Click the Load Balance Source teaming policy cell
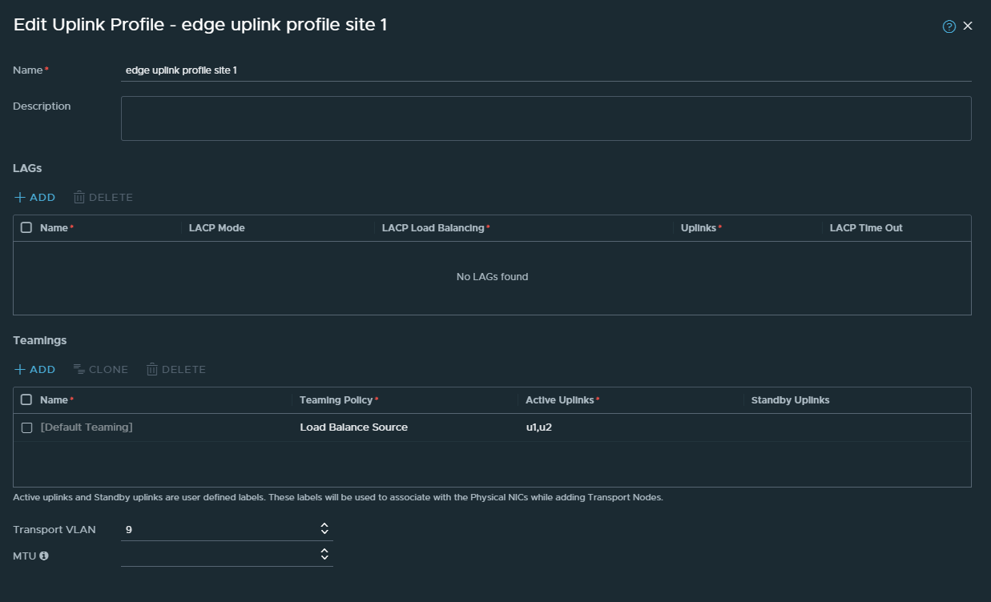Viewport: 991px width, 602px height. (353, 427)
